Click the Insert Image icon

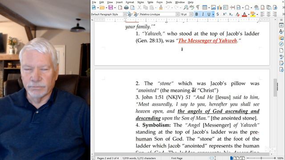[x=213, y=8]
